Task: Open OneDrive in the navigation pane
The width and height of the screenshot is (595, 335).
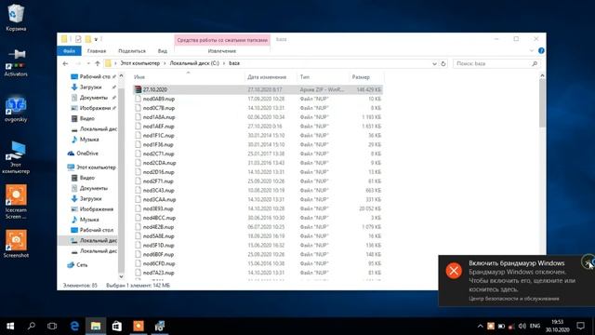Action: pos(87,154)
